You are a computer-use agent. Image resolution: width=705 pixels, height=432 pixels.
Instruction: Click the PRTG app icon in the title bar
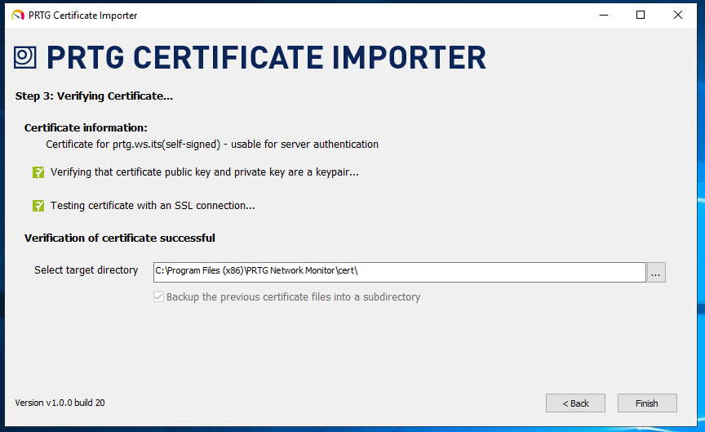pos(17,16)
